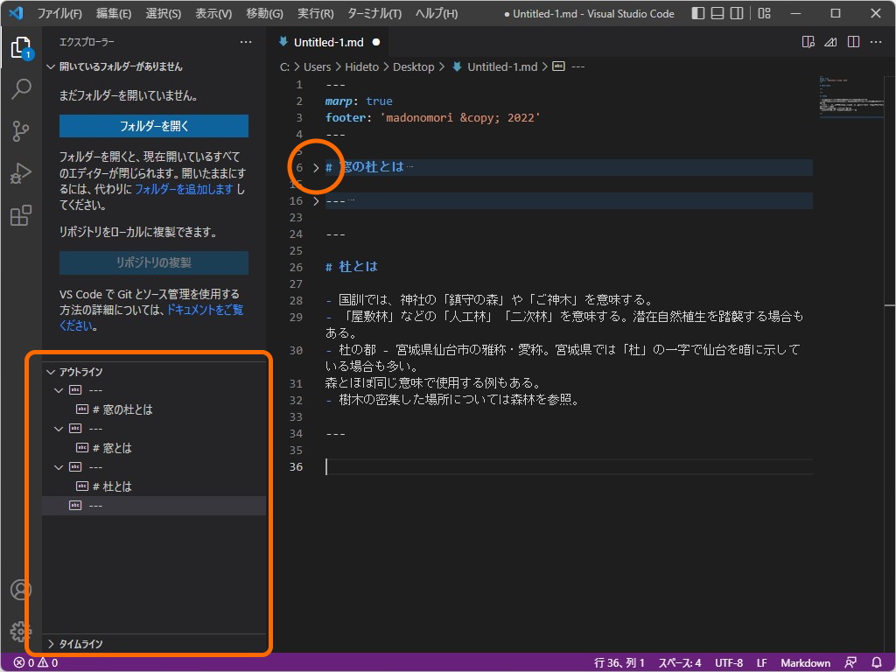Open ファイル(F) menu
This screenshot has width=896, height=672.
point(59,13)
